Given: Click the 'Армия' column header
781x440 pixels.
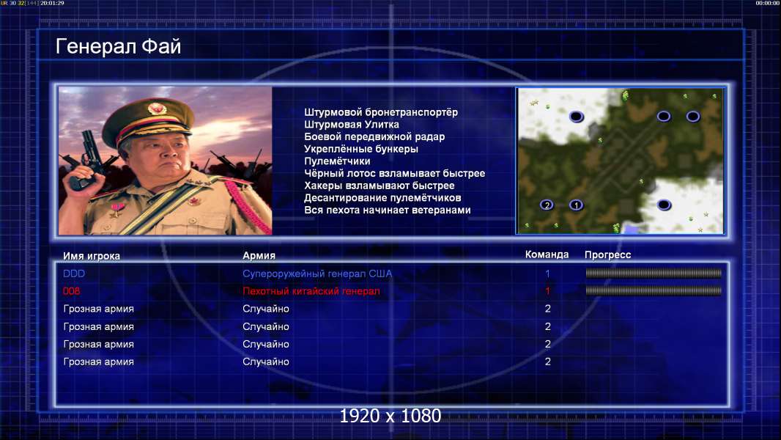Looking at the screenshot, I should (x=259, y=255).
